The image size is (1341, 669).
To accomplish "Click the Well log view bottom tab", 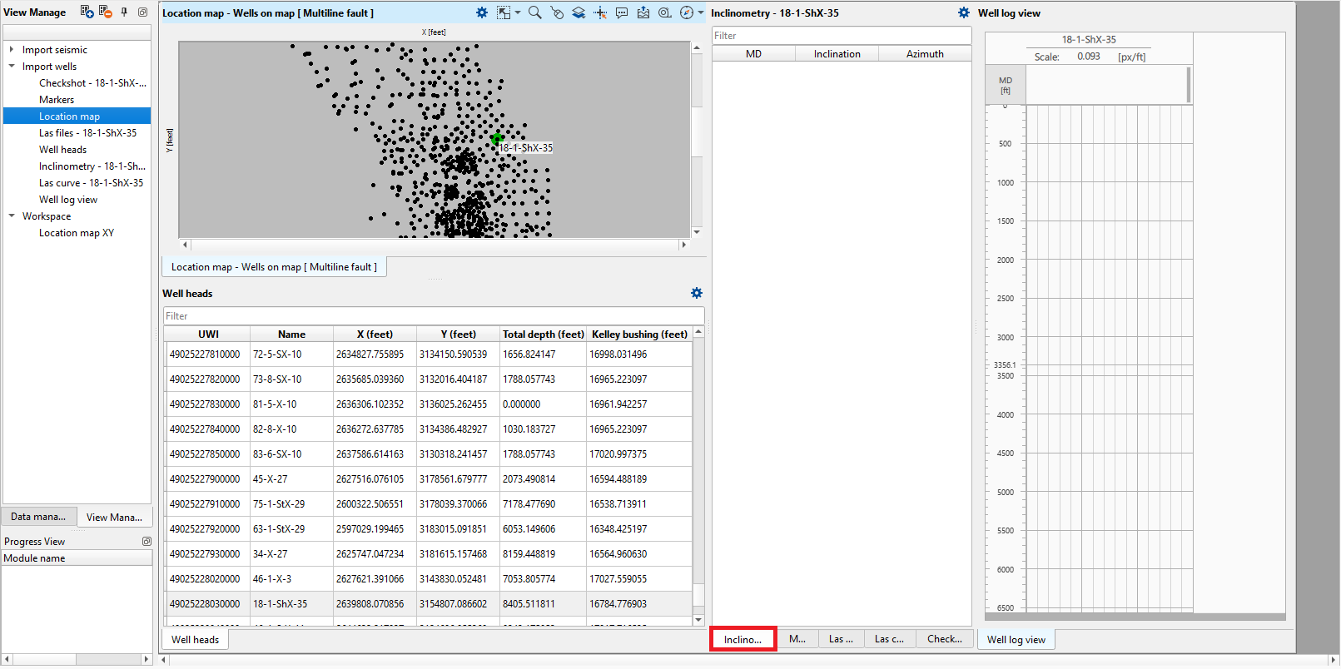I will tap(1016, 640).
